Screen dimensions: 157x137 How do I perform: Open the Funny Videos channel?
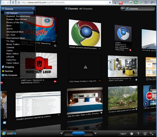[x=13, y=63]
